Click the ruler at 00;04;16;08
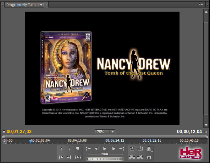Image resolution: width=210 pixels, height=163 pixels. (x=77, y=140)
